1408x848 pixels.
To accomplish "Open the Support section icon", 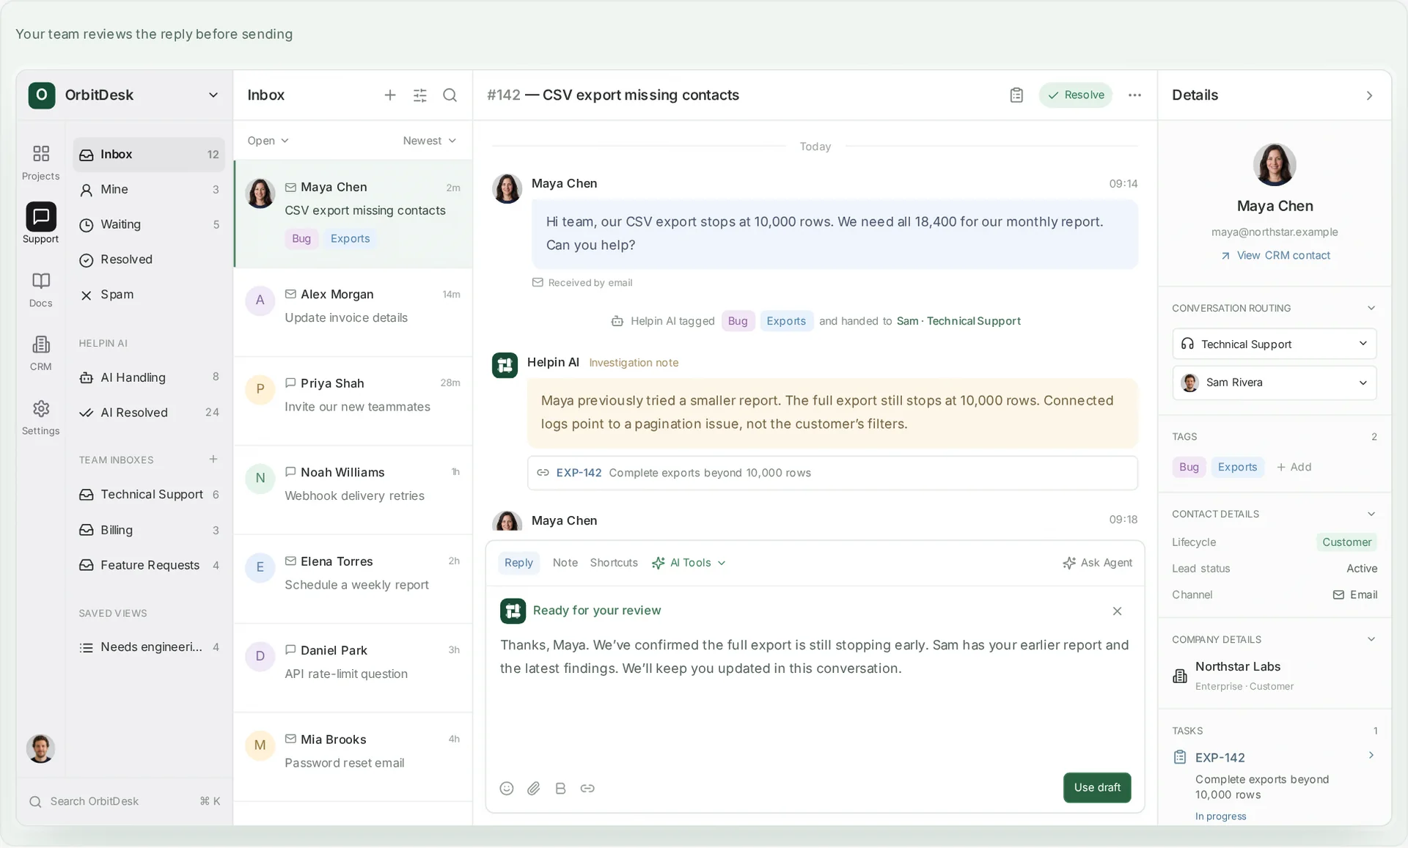I will (40, 223).
